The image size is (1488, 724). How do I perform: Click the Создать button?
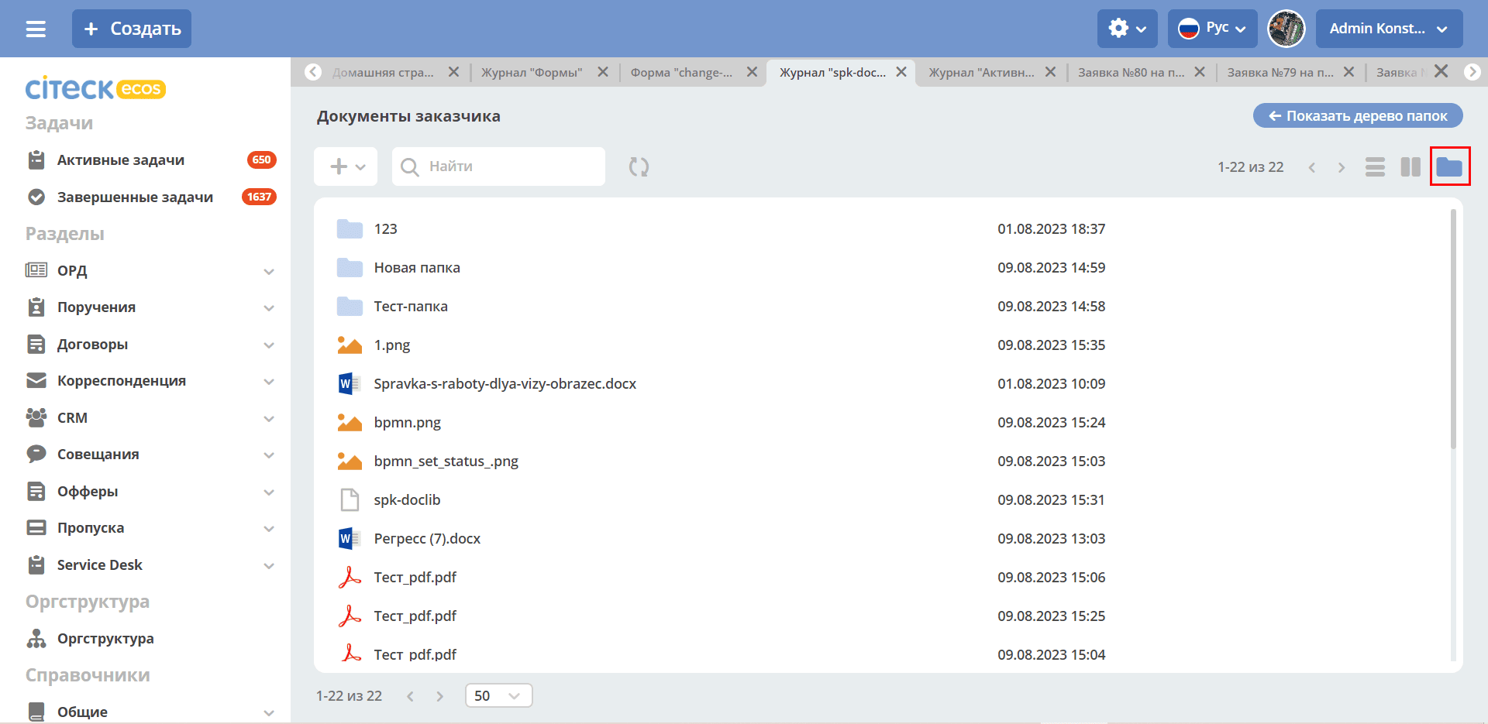click(x=132, y=29)
